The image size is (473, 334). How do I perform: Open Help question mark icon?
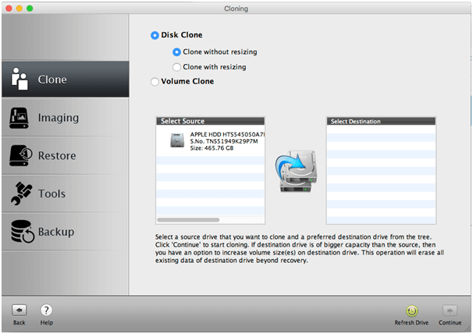click(46, 310)
